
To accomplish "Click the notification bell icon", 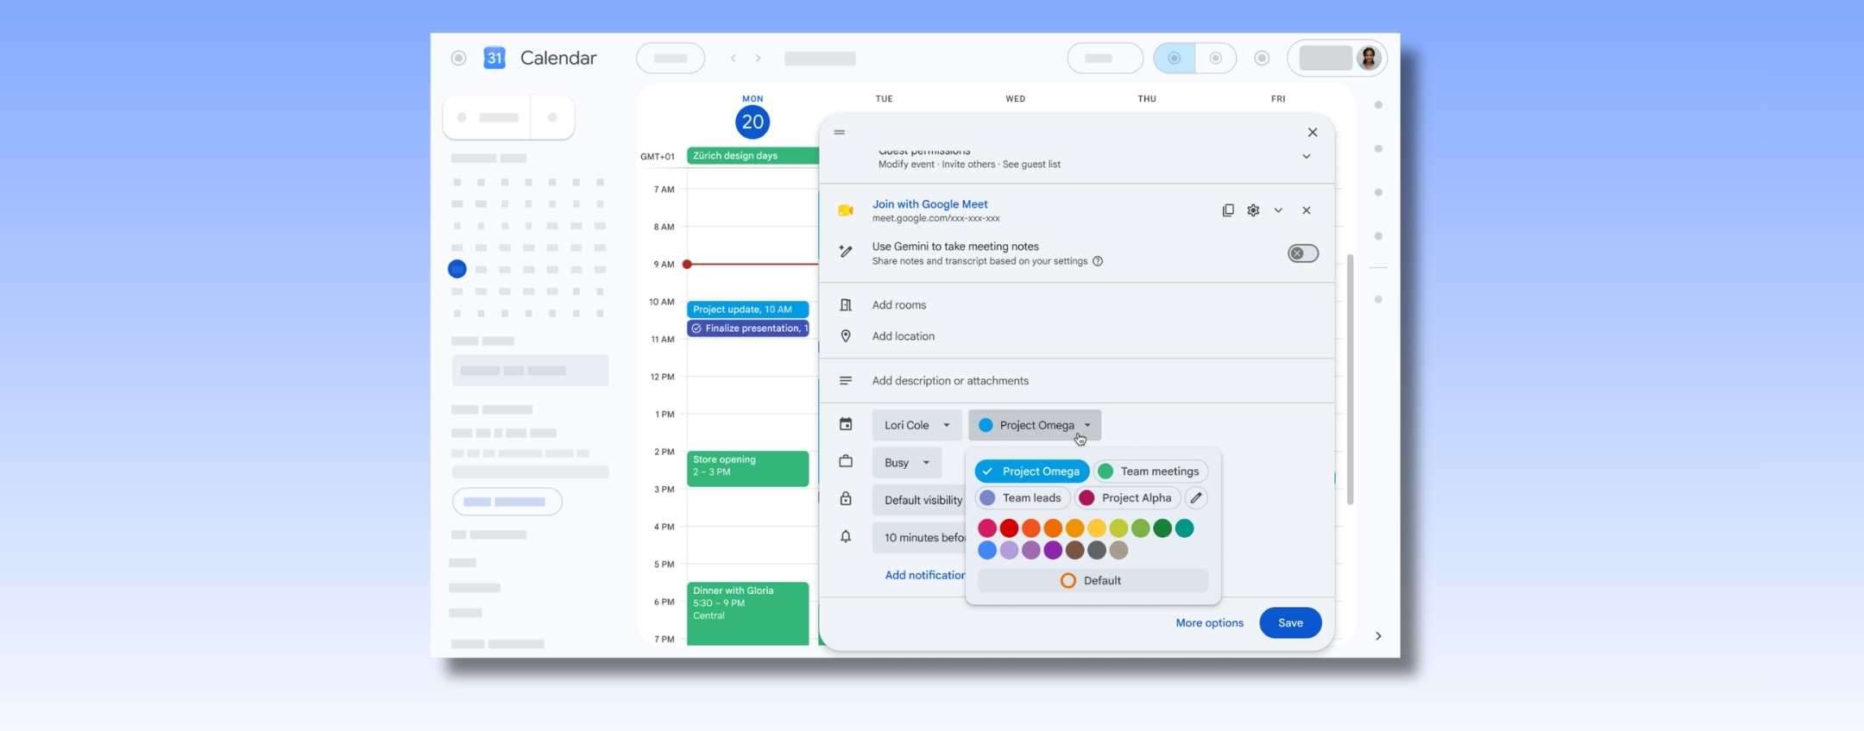I will 846,536.
